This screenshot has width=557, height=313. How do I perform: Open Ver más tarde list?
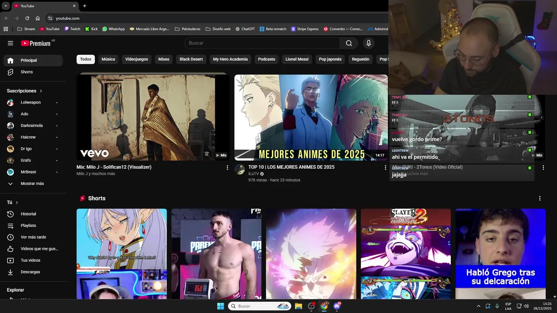pyautogui.click(x=33, y=237)
